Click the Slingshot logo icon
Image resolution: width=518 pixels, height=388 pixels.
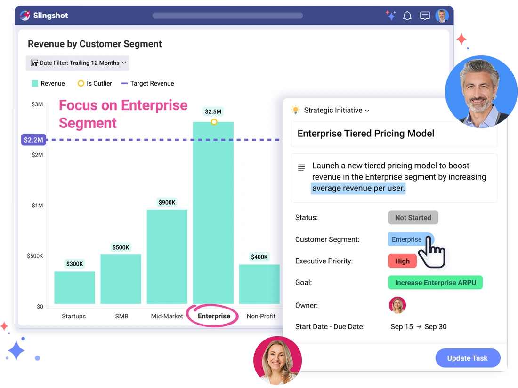coord(25,16)
